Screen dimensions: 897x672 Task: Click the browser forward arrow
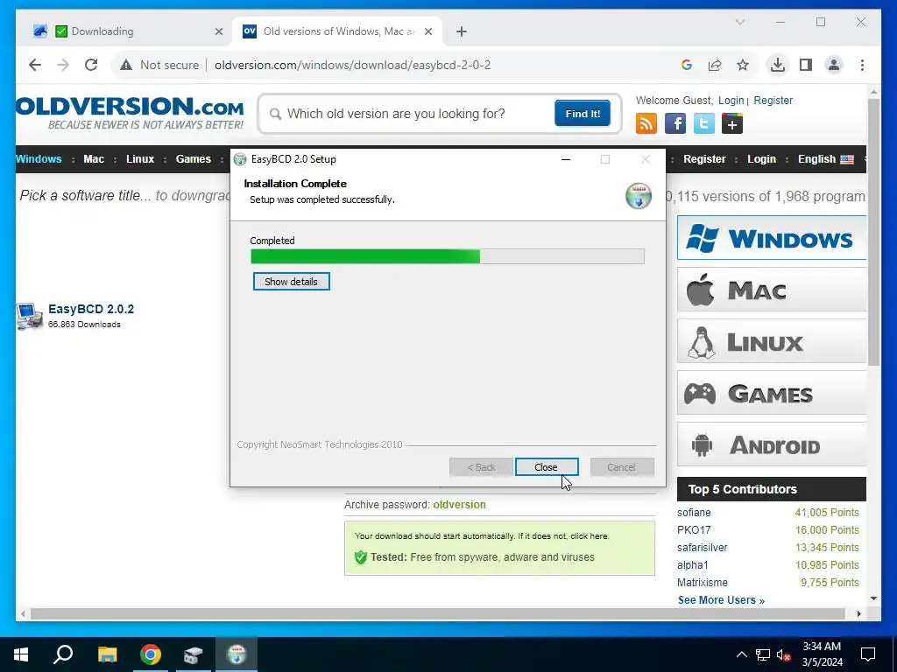click(x=63, y=65)
